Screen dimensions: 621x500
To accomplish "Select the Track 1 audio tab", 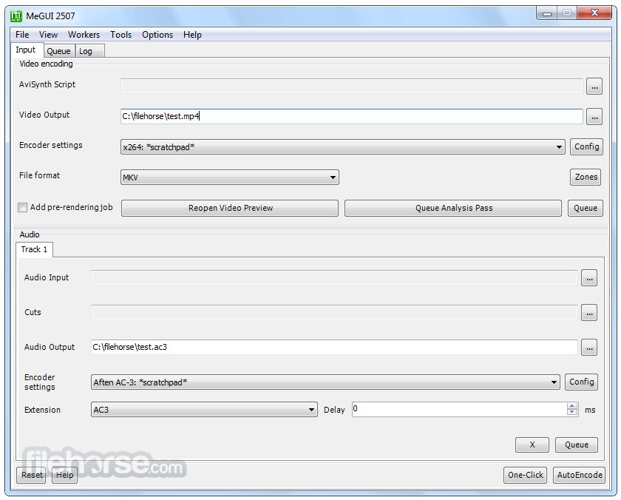I will tap(34, 249).
